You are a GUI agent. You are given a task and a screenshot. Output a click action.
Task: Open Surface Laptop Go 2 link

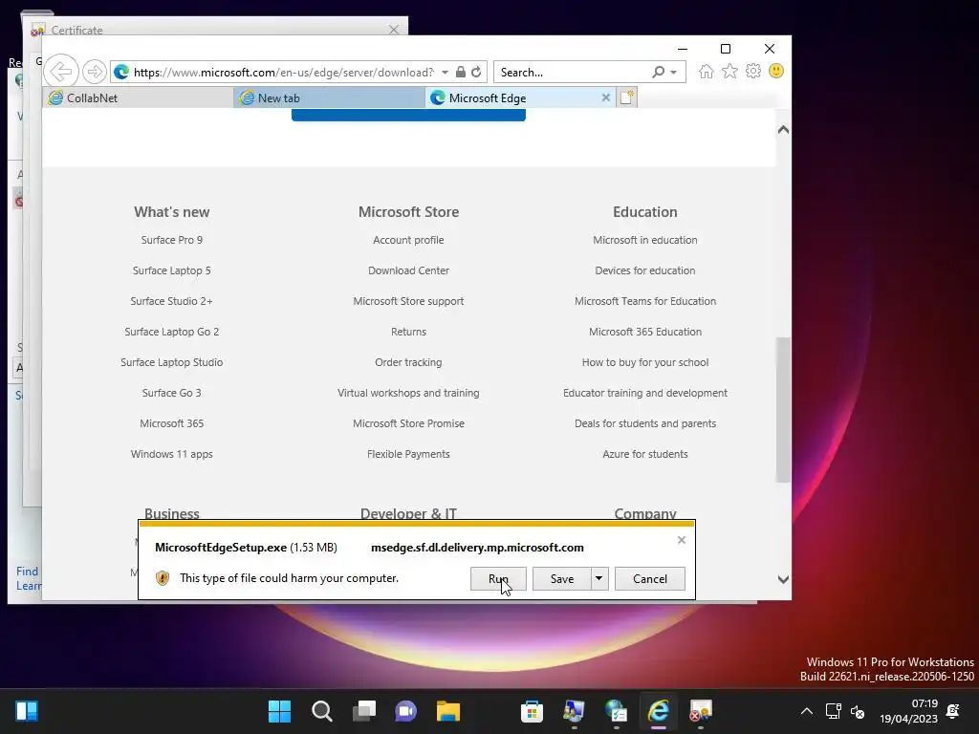tap(172, 332)
